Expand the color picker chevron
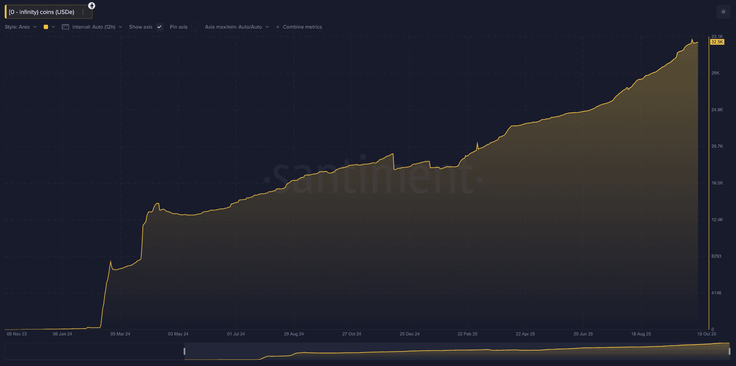The width and height of the screenshot is (736, 366). tap(53, 27)
